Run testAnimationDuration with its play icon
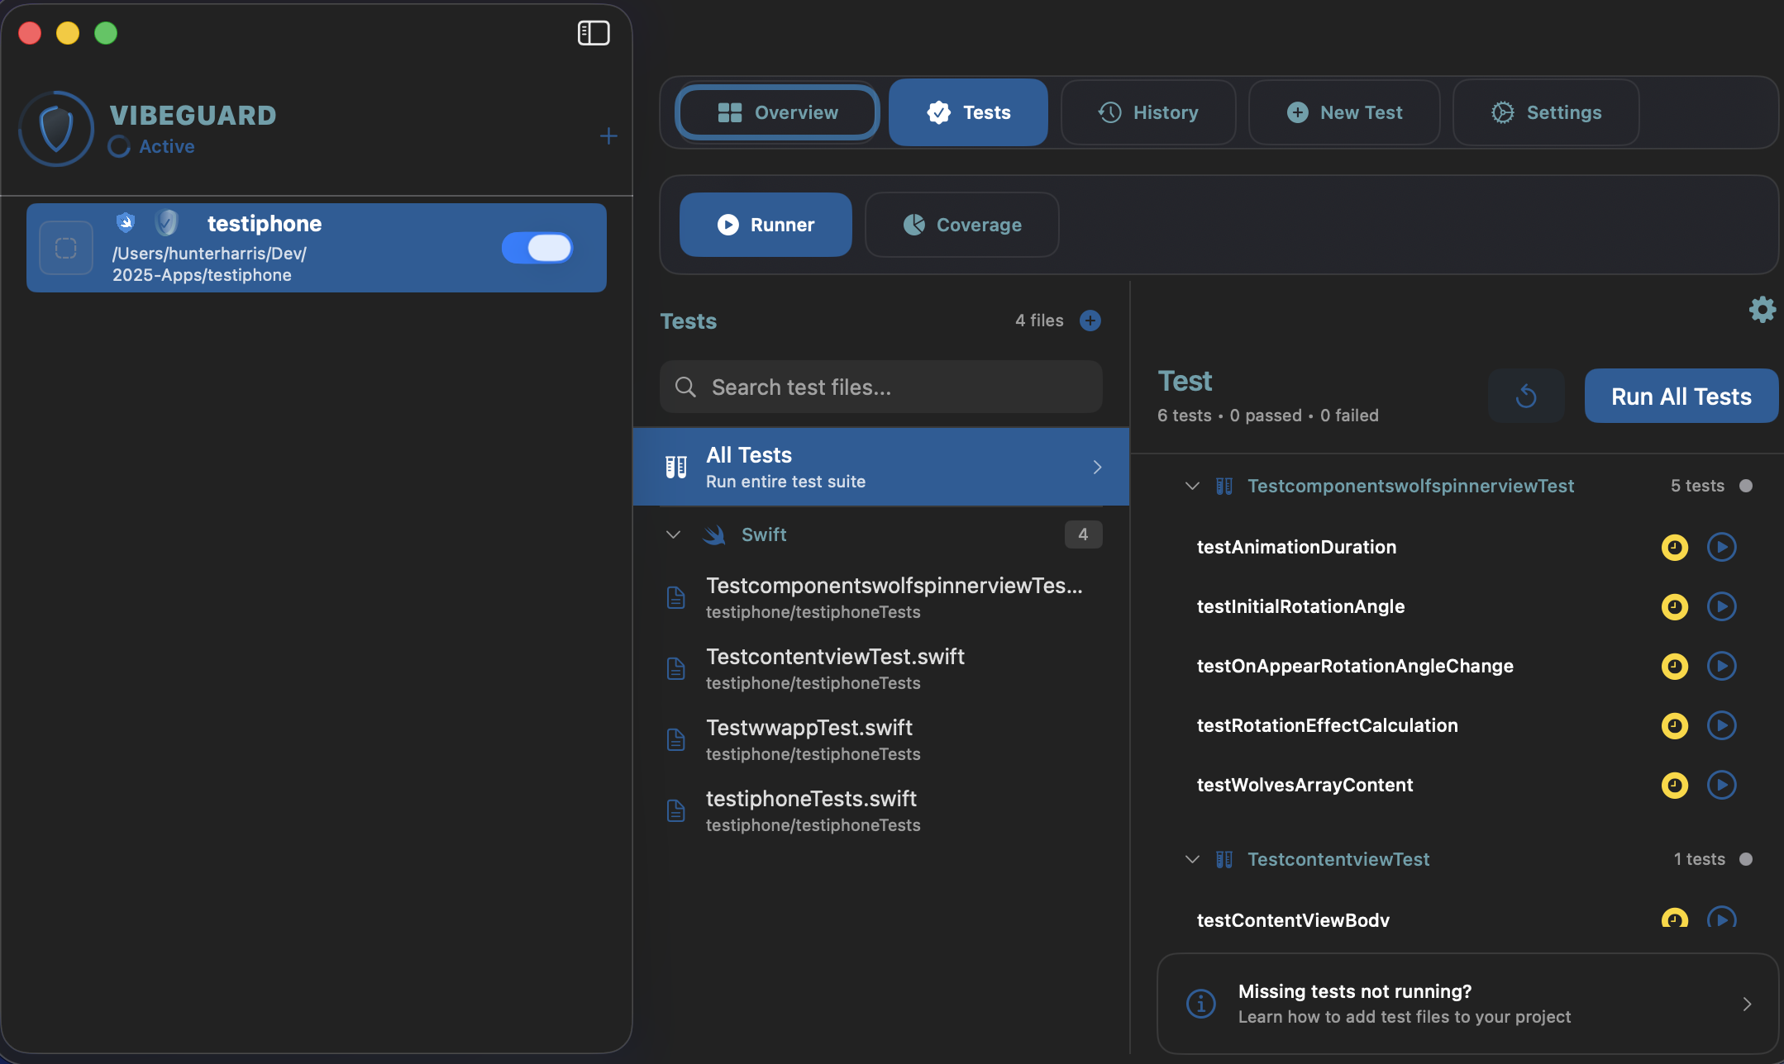 pyautogui.click(x=1721, y=547)
